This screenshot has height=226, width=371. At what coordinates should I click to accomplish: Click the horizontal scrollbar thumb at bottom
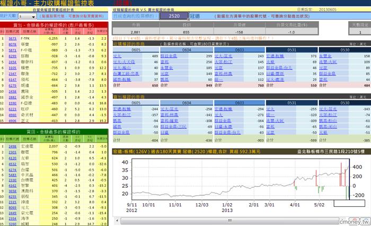[229, 221]
